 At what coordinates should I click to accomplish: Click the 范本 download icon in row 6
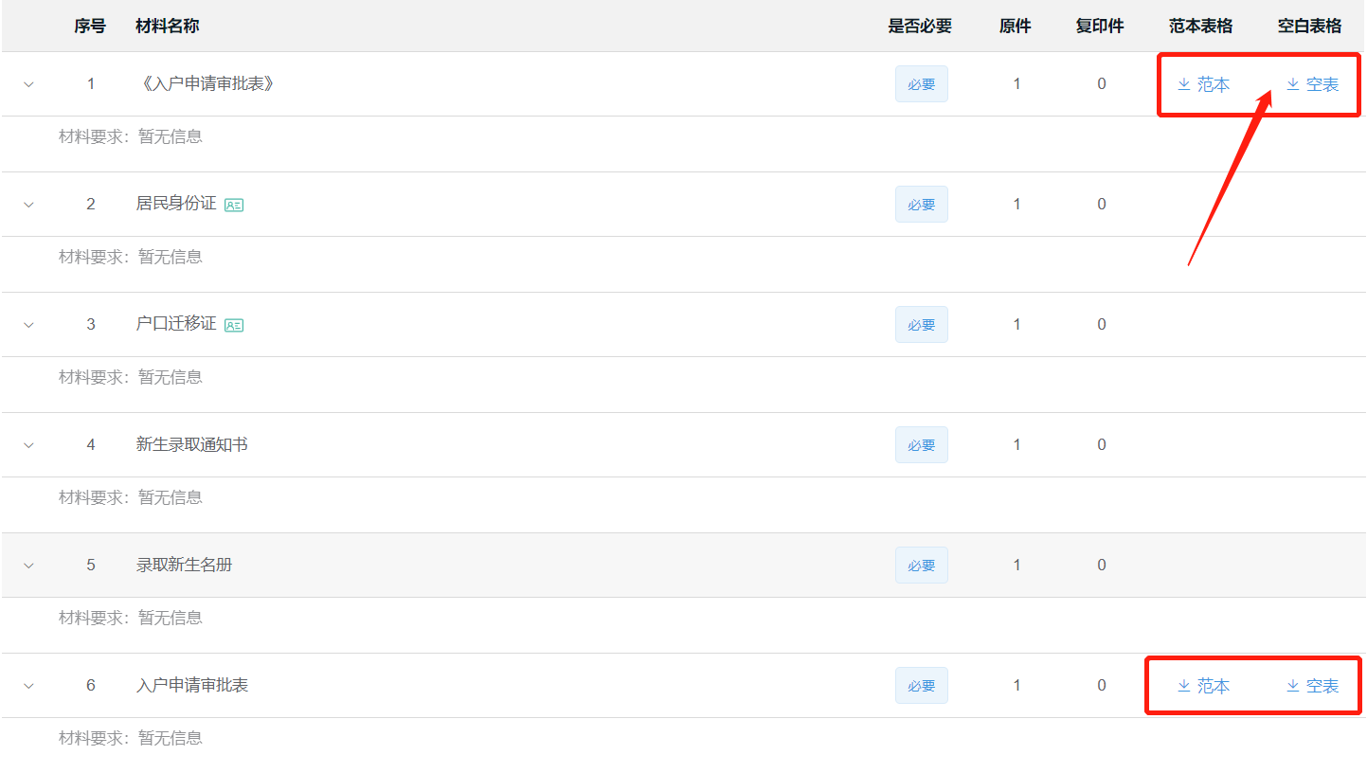pos(1183,686)
